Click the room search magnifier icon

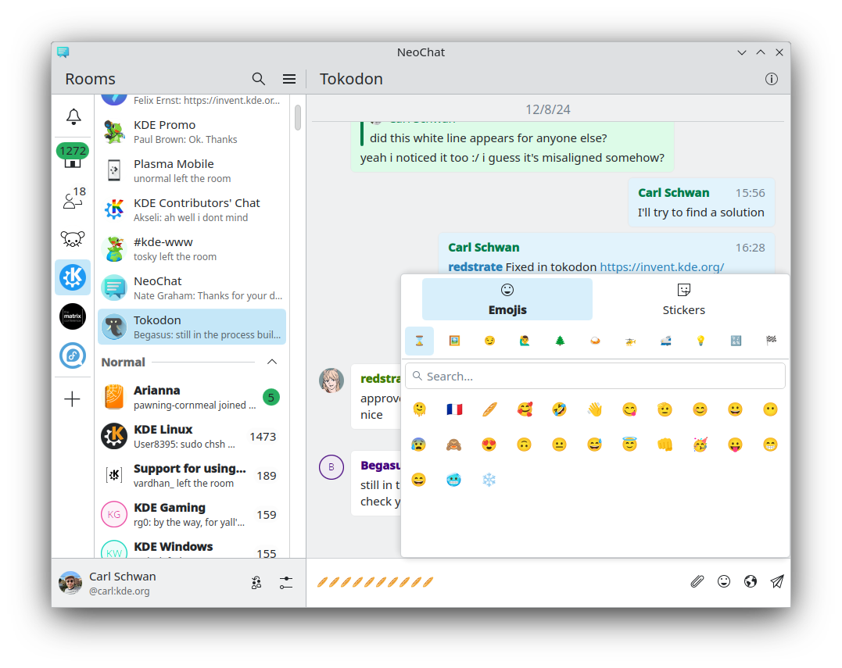click(259, 79)
